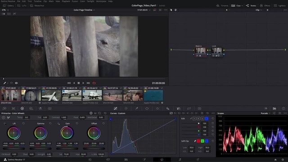Open project settings gear at bottom right

(283, 160)
